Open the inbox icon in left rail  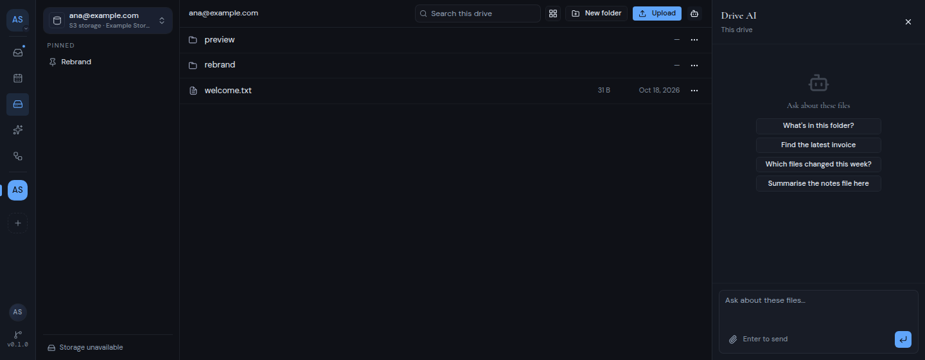pyautogui.click(x=17, y=52)
